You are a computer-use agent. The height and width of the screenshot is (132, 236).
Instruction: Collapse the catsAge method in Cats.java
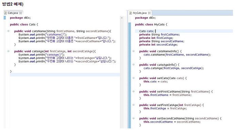click(9, 51)
